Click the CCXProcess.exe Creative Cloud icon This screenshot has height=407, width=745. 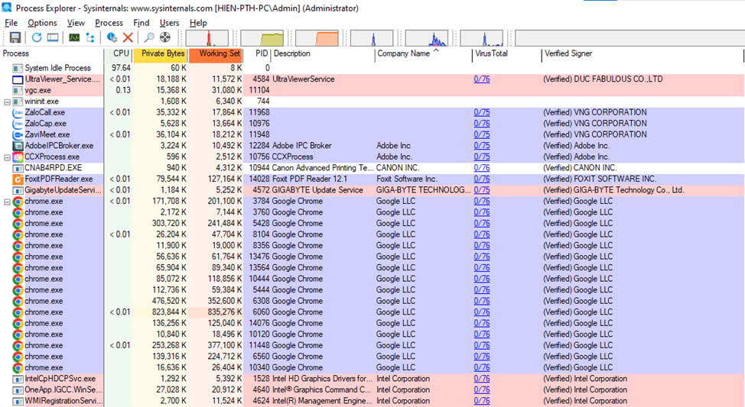18,157
